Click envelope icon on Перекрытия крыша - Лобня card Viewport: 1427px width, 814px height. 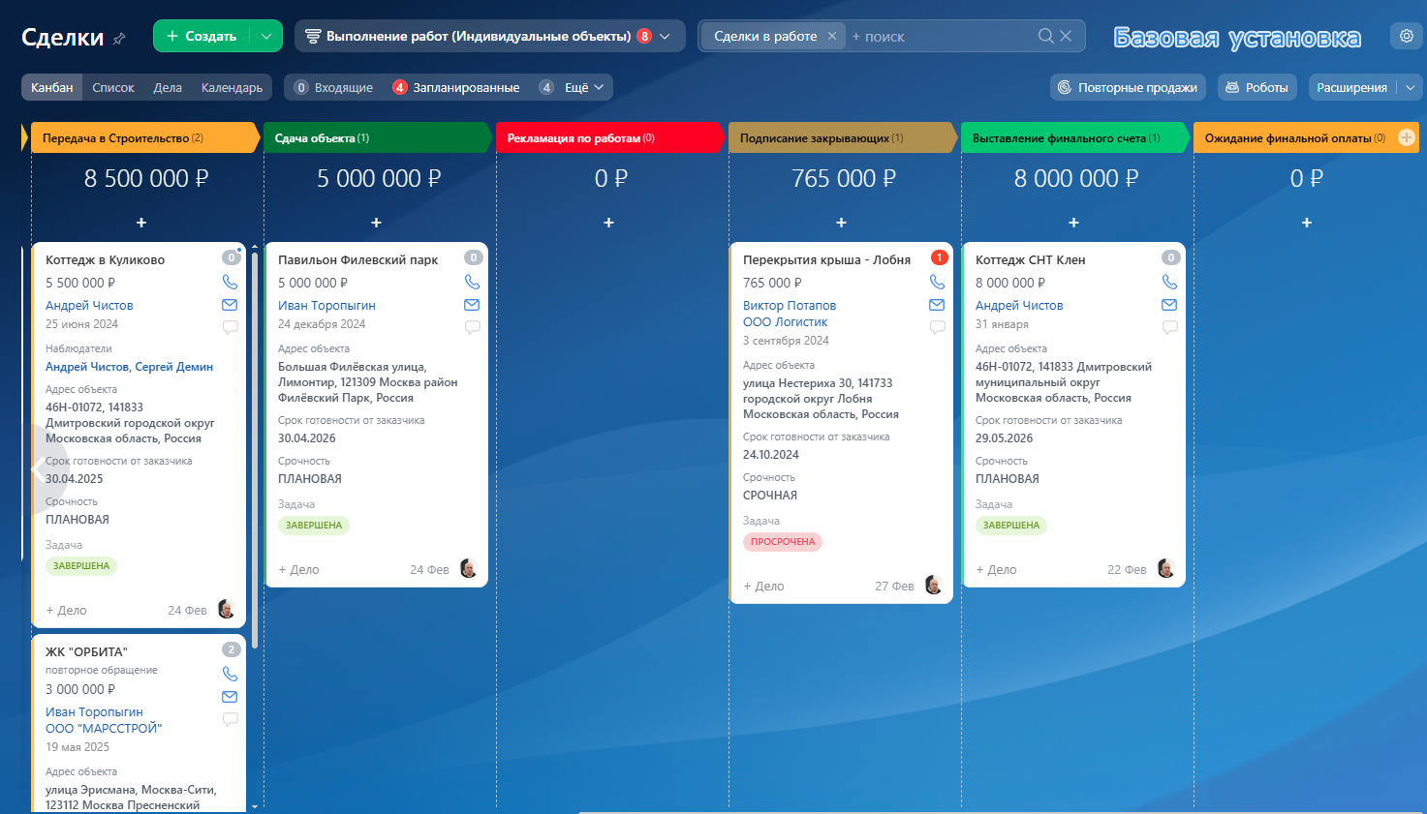click(937, 305)
